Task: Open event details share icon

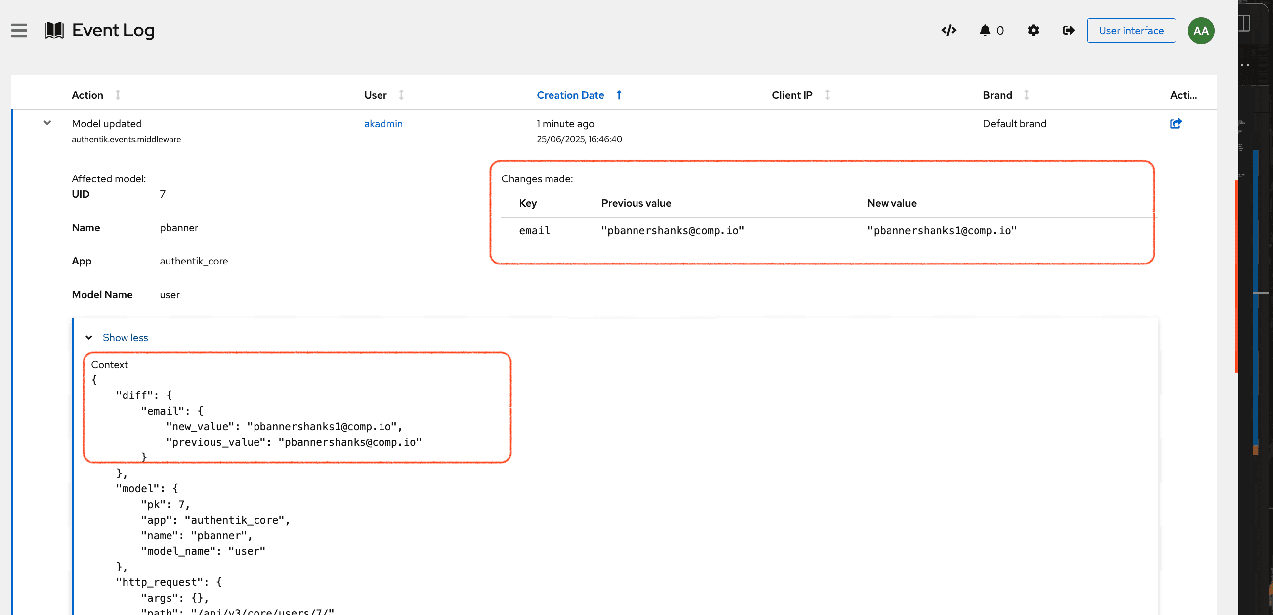Action: [1176, 124]
